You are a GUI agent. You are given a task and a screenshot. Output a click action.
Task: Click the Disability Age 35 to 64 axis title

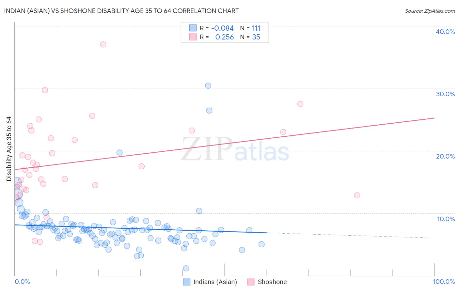pos(9,149)
